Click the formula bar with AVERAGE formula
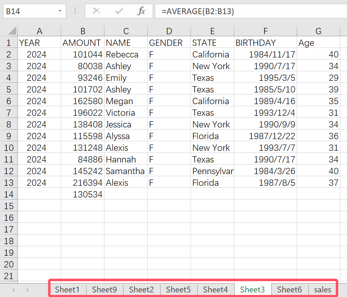 point(250,11)
